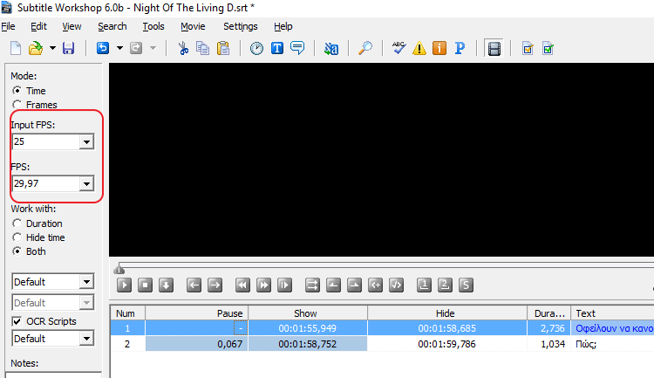Viewport: 654px width, 378px height.
Task: Run spell check with the ABC checkmark icon
Action: click(x=399, y=49)
